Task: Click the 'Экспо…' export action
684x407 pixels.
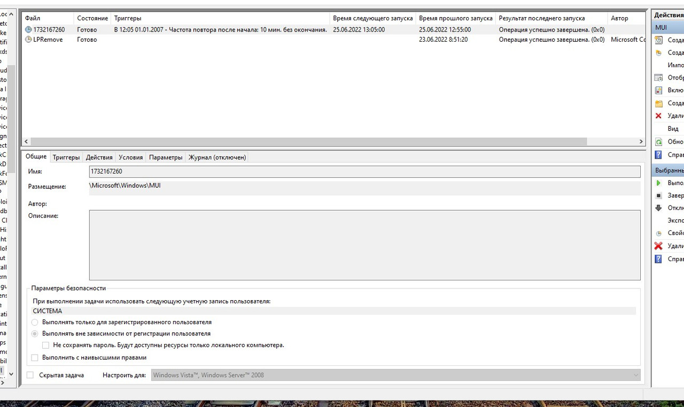Action: pyautogui.click(x=675, y=221)
